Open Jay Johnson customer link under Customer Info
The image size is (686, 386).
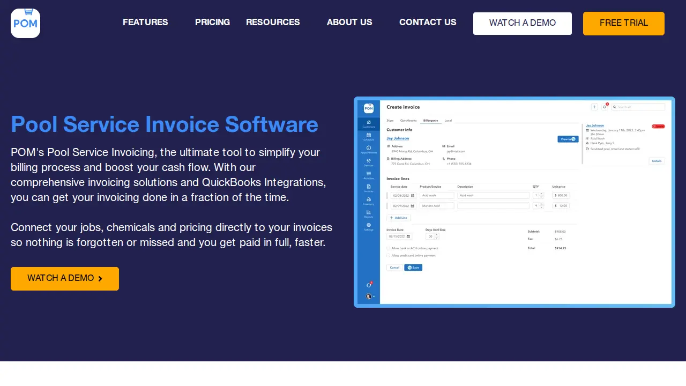coord(398,138)
